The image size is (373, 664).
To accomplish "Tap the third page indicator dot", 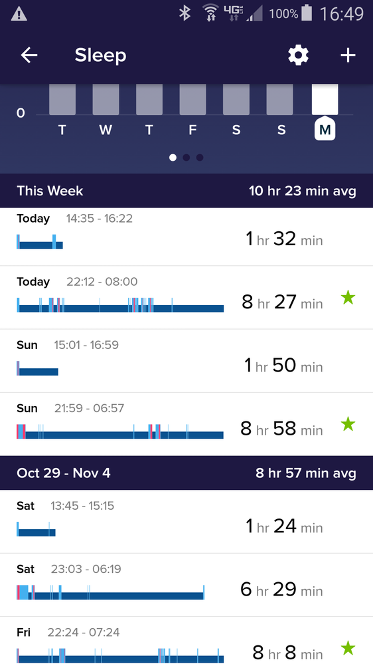I will [x=200, y=158].
